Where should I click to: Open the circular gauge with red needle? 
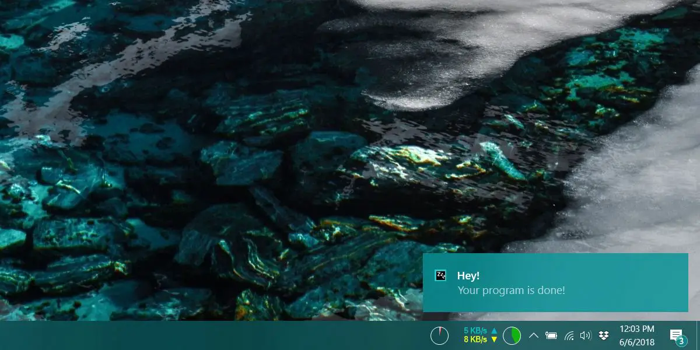[x=439, y=335]
